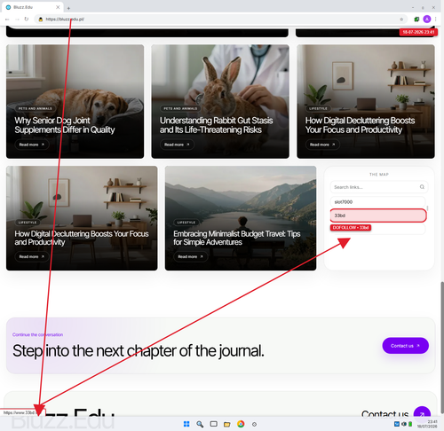Click the taskbar clock and date
Screen dimensions: 444x431
click(427, 424)
